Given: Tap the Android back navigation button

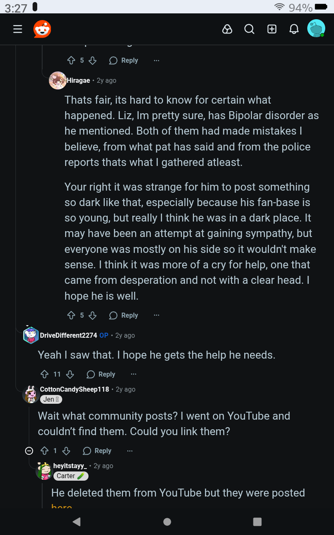Looking at the screenshot, I should (x=76, y=521).
